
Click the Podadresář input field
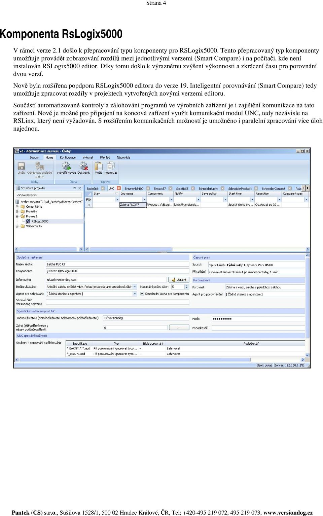coord(258,328)
